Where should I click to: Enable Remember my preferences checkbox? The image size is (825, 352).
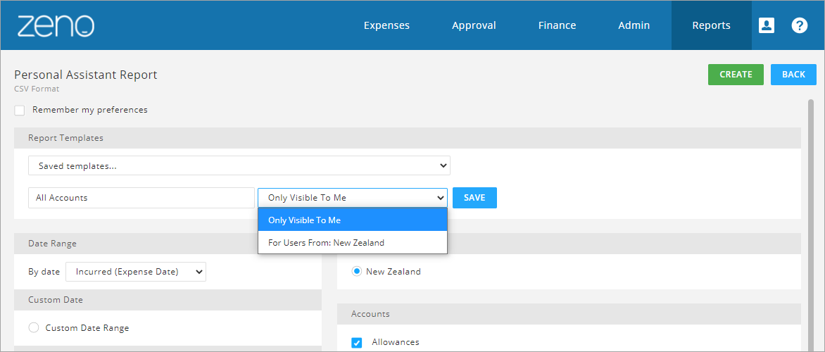[20, 111]
